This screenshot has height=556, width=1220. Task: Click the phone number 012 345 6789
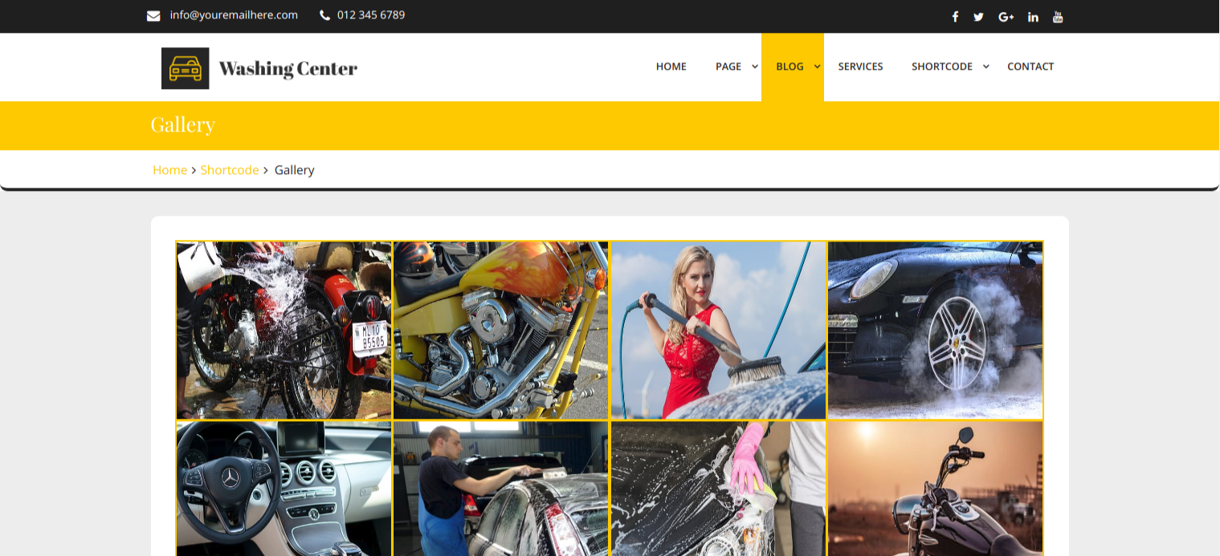371,15
